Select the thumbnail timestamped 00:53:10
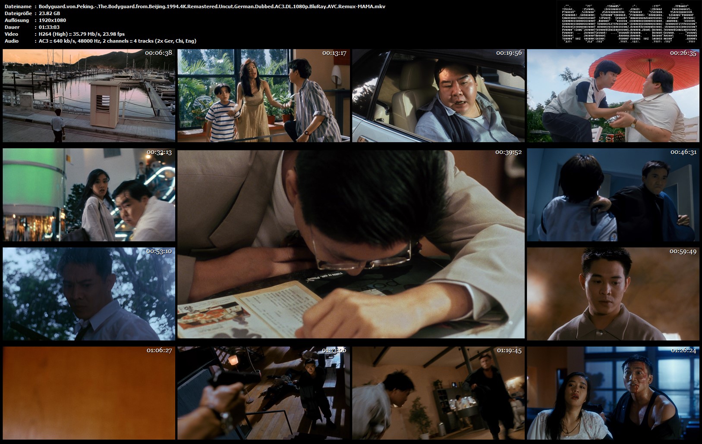The height and width of the screenshot is (444, 702). pyautogui.click(x=89, y=294)
